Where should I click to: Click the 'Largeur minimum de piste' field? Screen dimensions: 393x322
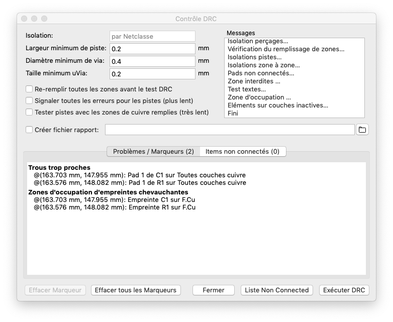tap(152, 49)
